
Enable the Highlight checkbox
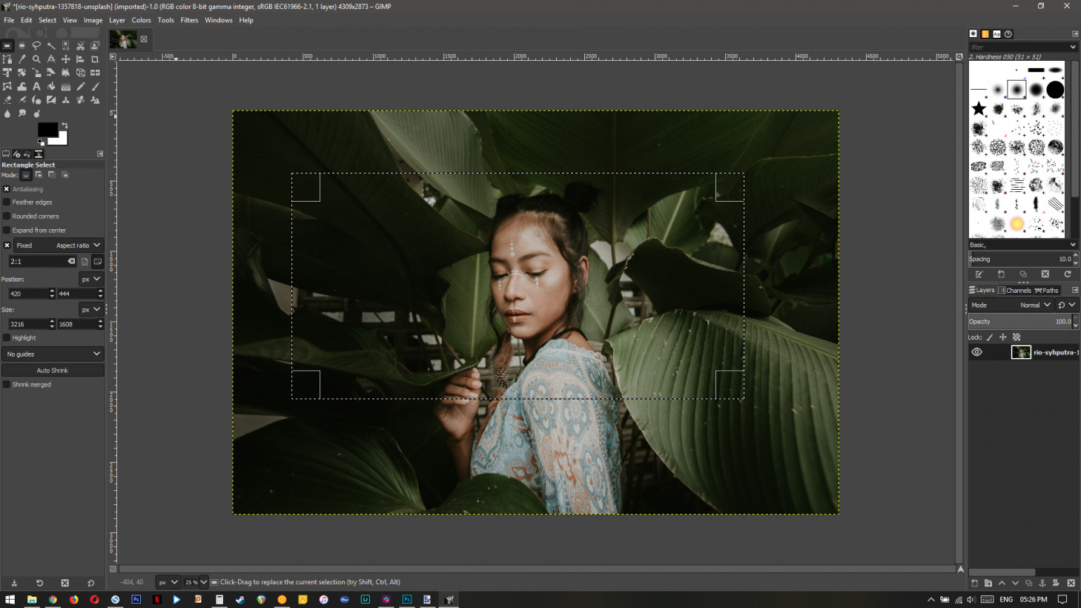(7, 337)
